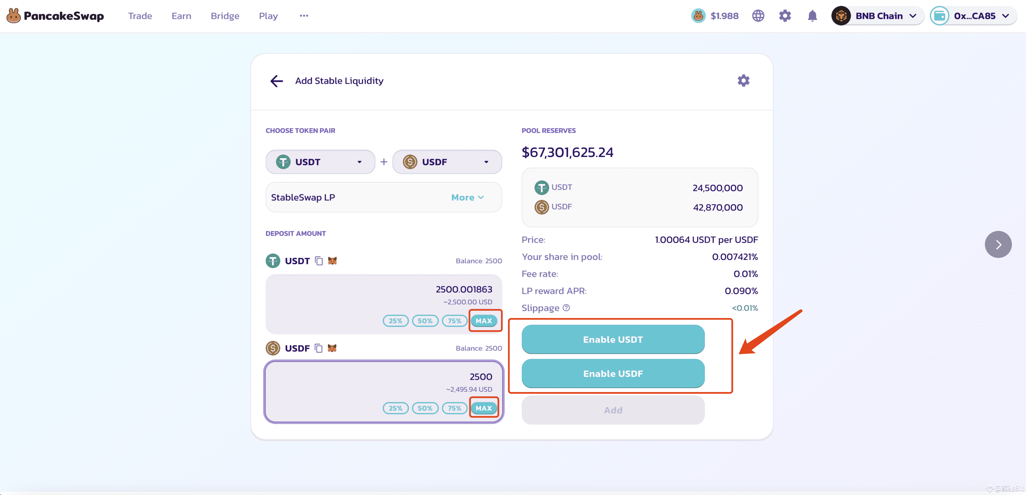Viewport: 1026px width, 495px height.
Task: Click the USDF deposit amount field
Action: tap(383, 392)
